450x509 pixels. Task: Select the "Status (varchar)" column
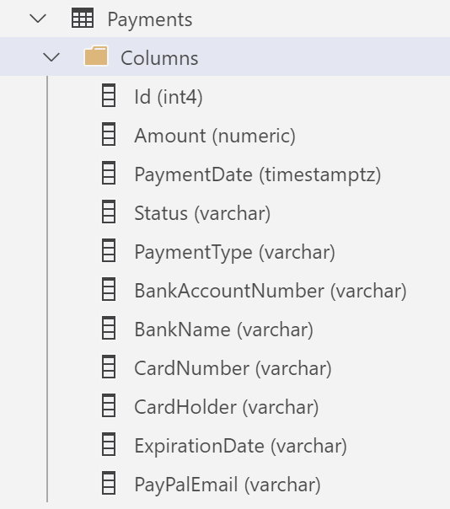(202, 213)
